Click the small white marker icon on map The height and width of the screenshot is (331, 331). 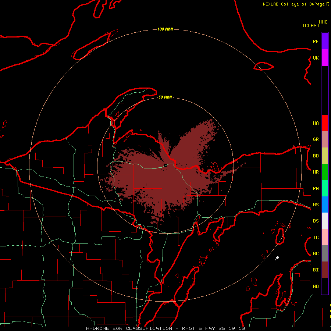click(277, 258)
